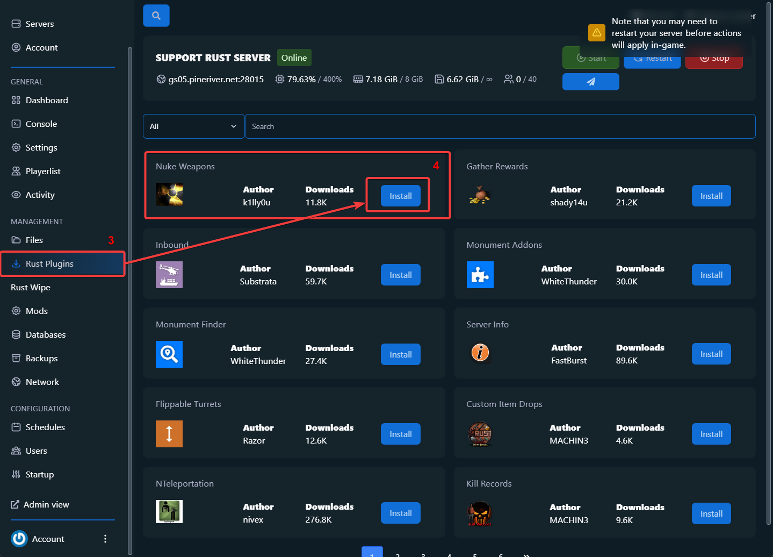
Task: Click the Network globe icon
Action: coord(16,382)
